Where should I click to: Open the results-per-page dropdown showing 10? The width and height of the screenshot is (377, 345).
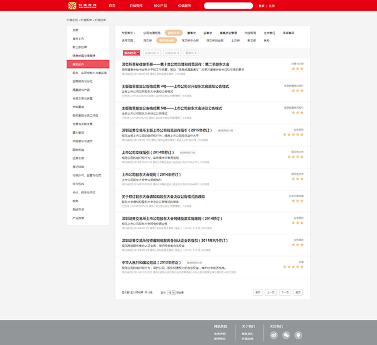(x=171, y=292)
